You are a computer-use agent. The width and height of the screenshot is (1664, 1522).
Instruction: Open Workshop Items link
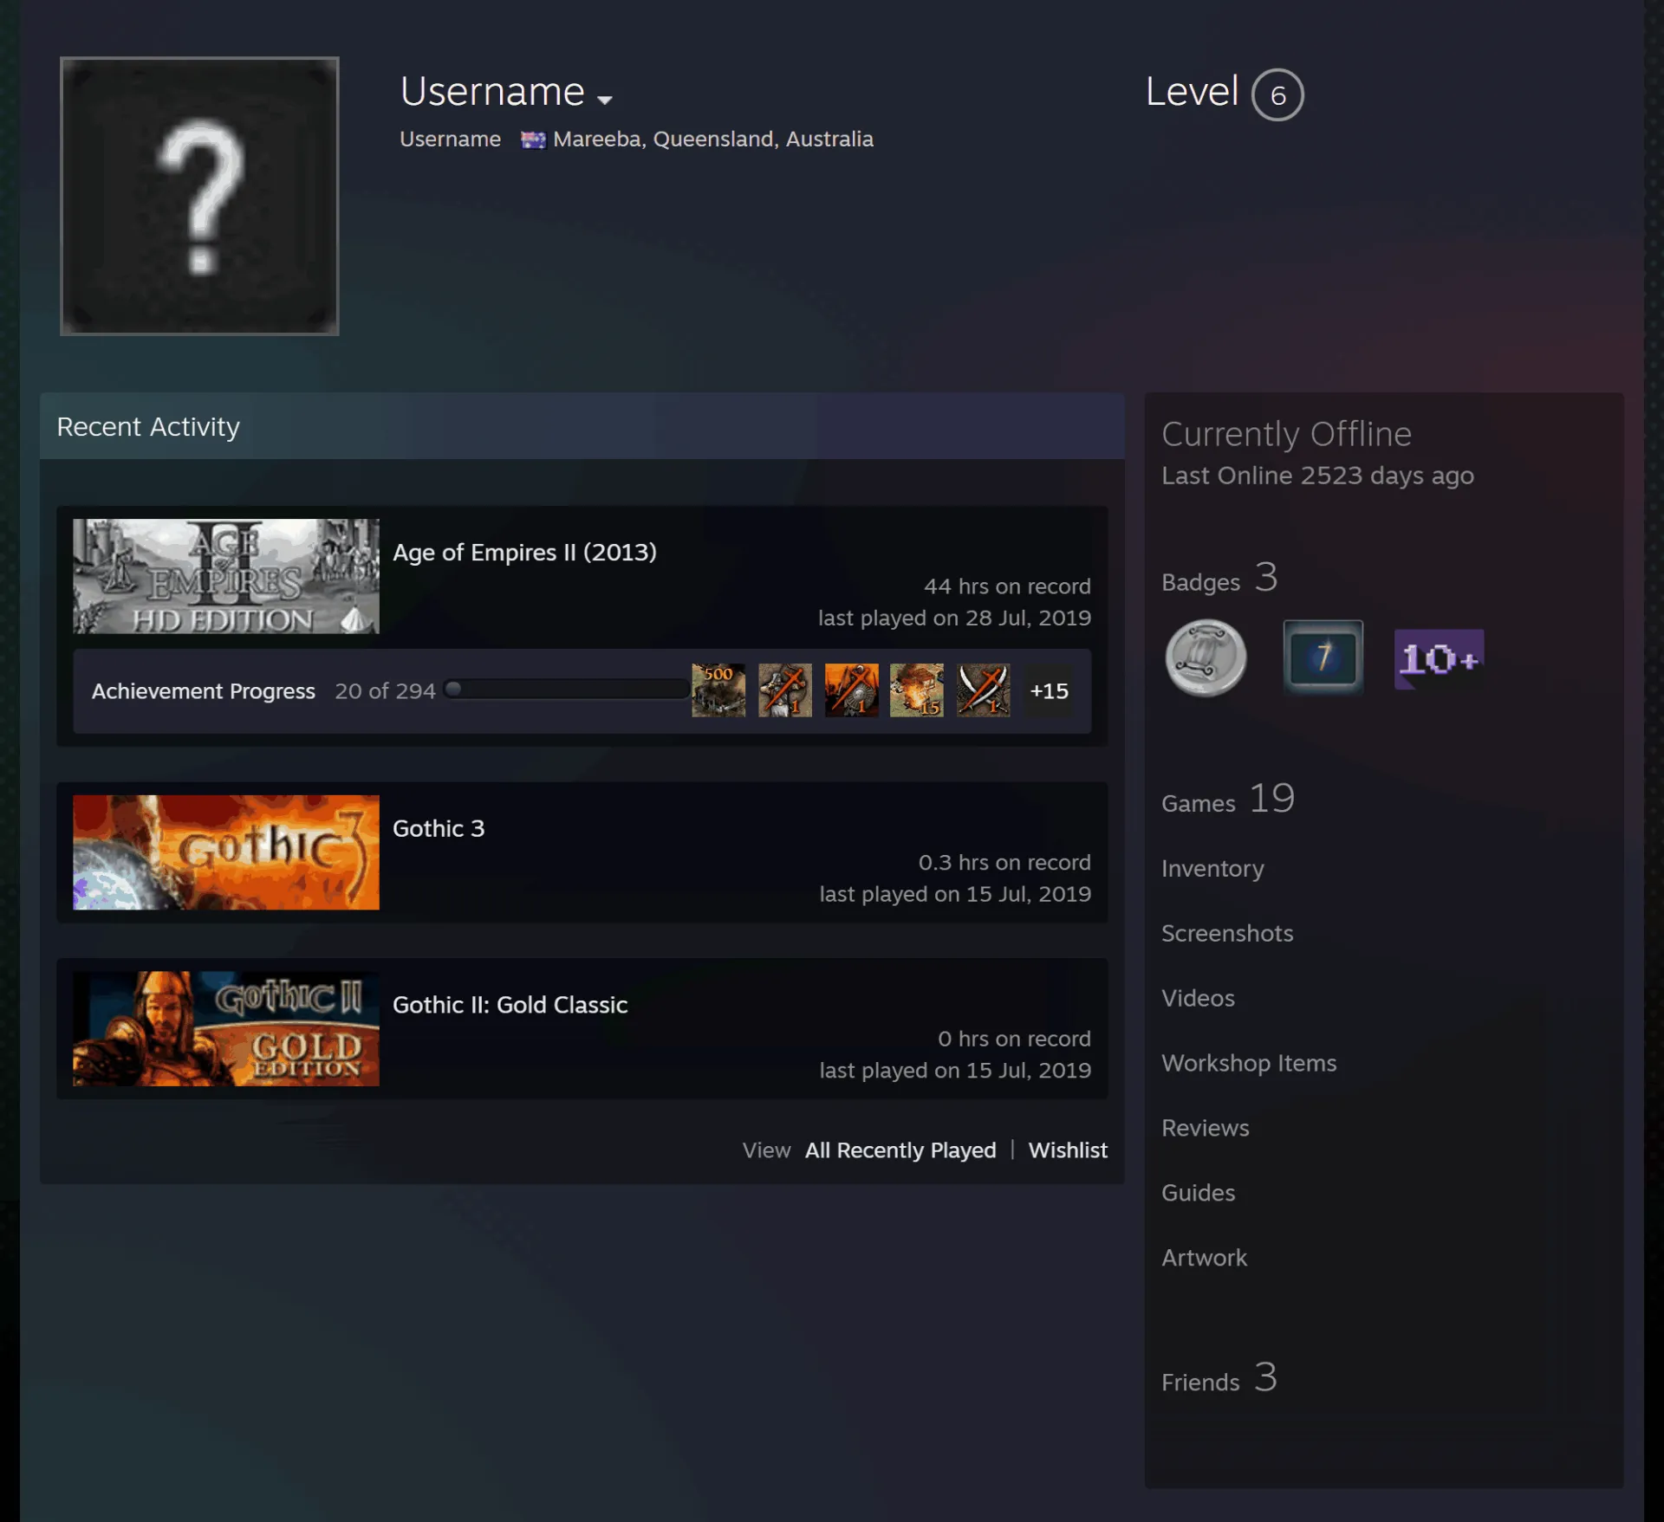coord(1249,1063)
